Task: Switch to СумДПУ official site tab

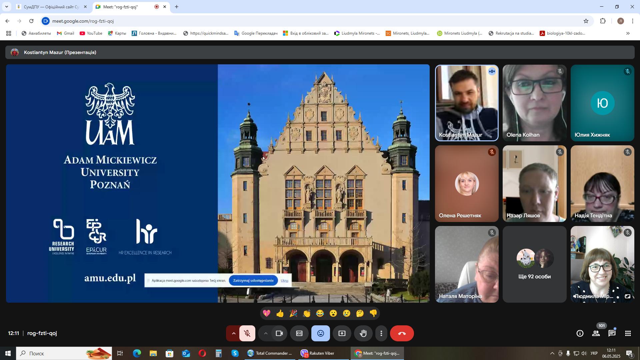Action: point(52,7)
